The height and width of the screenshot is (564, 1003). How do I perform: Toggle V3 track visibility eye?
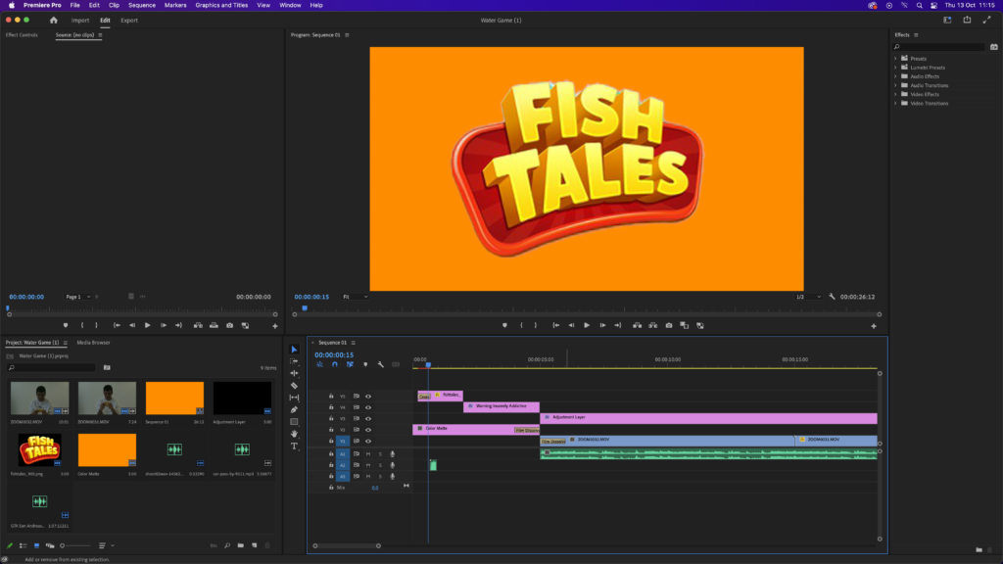368,419
